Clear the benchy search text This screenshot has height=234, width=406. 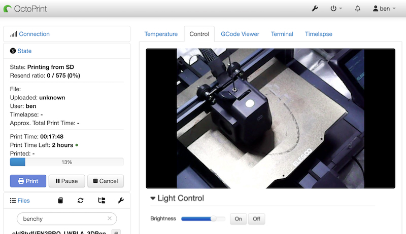point(109,218)
